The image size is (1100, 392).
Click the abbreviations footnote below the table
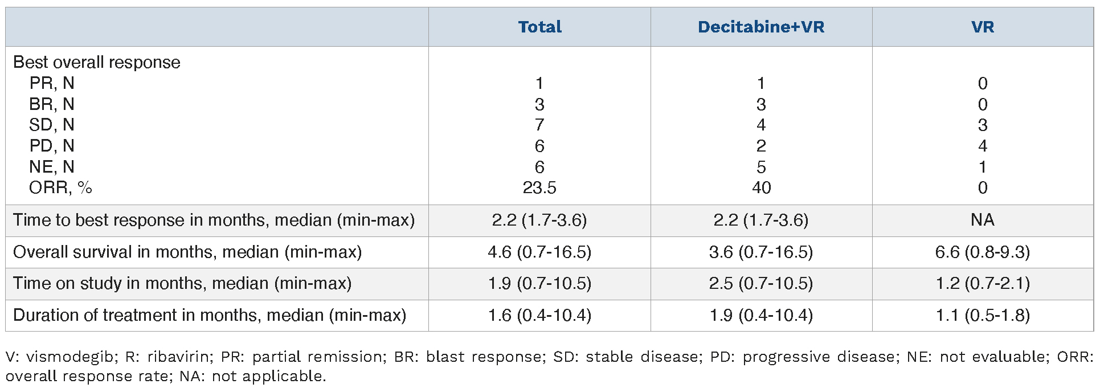click(549, 366)
